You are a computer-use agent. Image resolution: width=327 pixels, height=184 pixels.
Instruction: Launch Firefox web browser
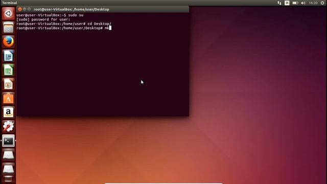tap(8, 41)
